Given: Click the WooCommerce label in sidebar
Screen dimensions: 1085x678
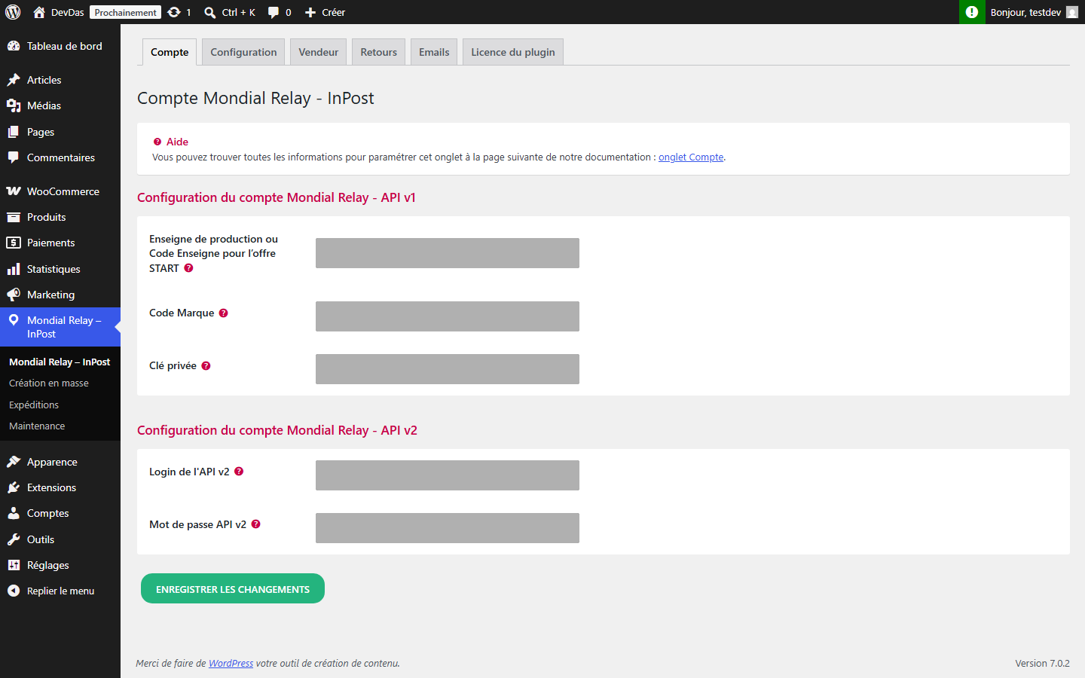Looking at the screenshot, I should 63,191.
